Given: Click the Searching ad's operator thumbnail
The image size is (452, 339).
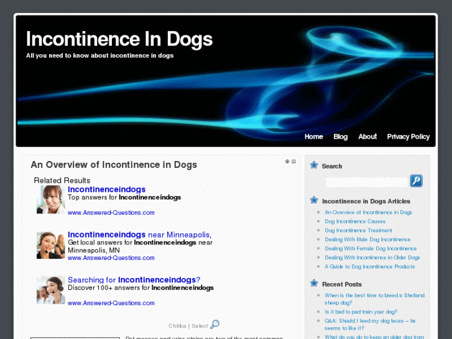Looking at the screenshot, I should pyautogui.click(x=51, y=290).
